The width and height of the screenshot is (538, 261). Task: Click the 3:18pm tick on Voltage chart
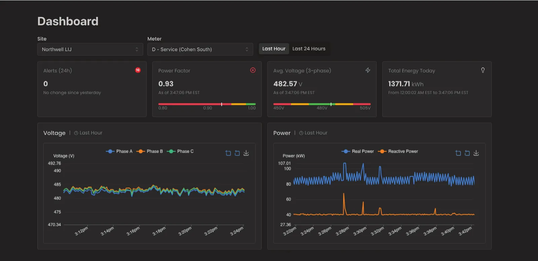(159, 231)
